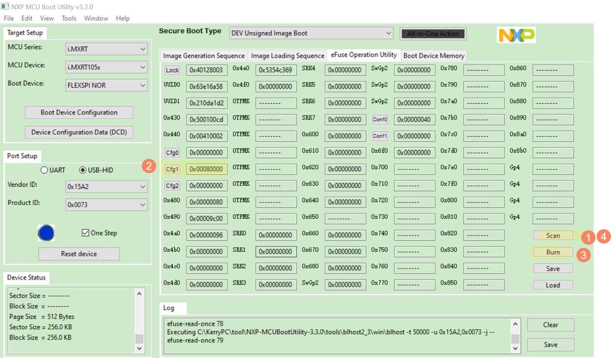Click the 0x4e0 field 0x5354c369
This screenshot has width=612, height=358.
coord(276,70)
